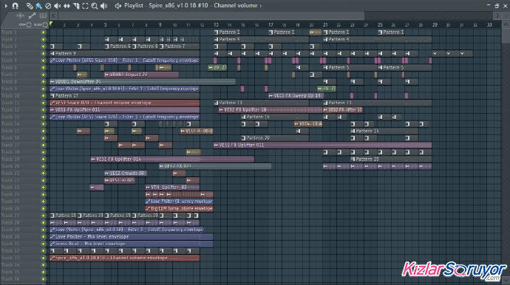Image resolution: width=510 pixels, height=285 pixels.
Task: Mute Track 20 using its green LED
Action: click(x=44, y=166)
